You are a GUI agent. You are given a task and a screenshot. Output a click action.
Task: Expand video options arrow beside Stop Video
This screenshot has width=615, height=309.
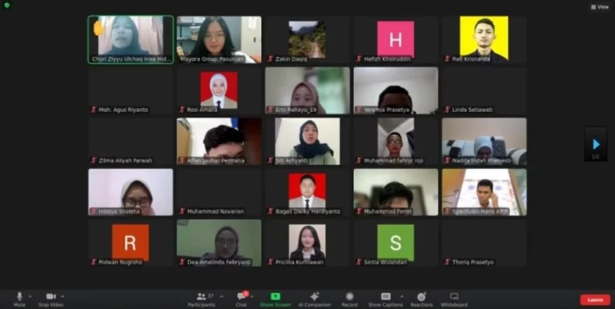(x=62, y=296)
